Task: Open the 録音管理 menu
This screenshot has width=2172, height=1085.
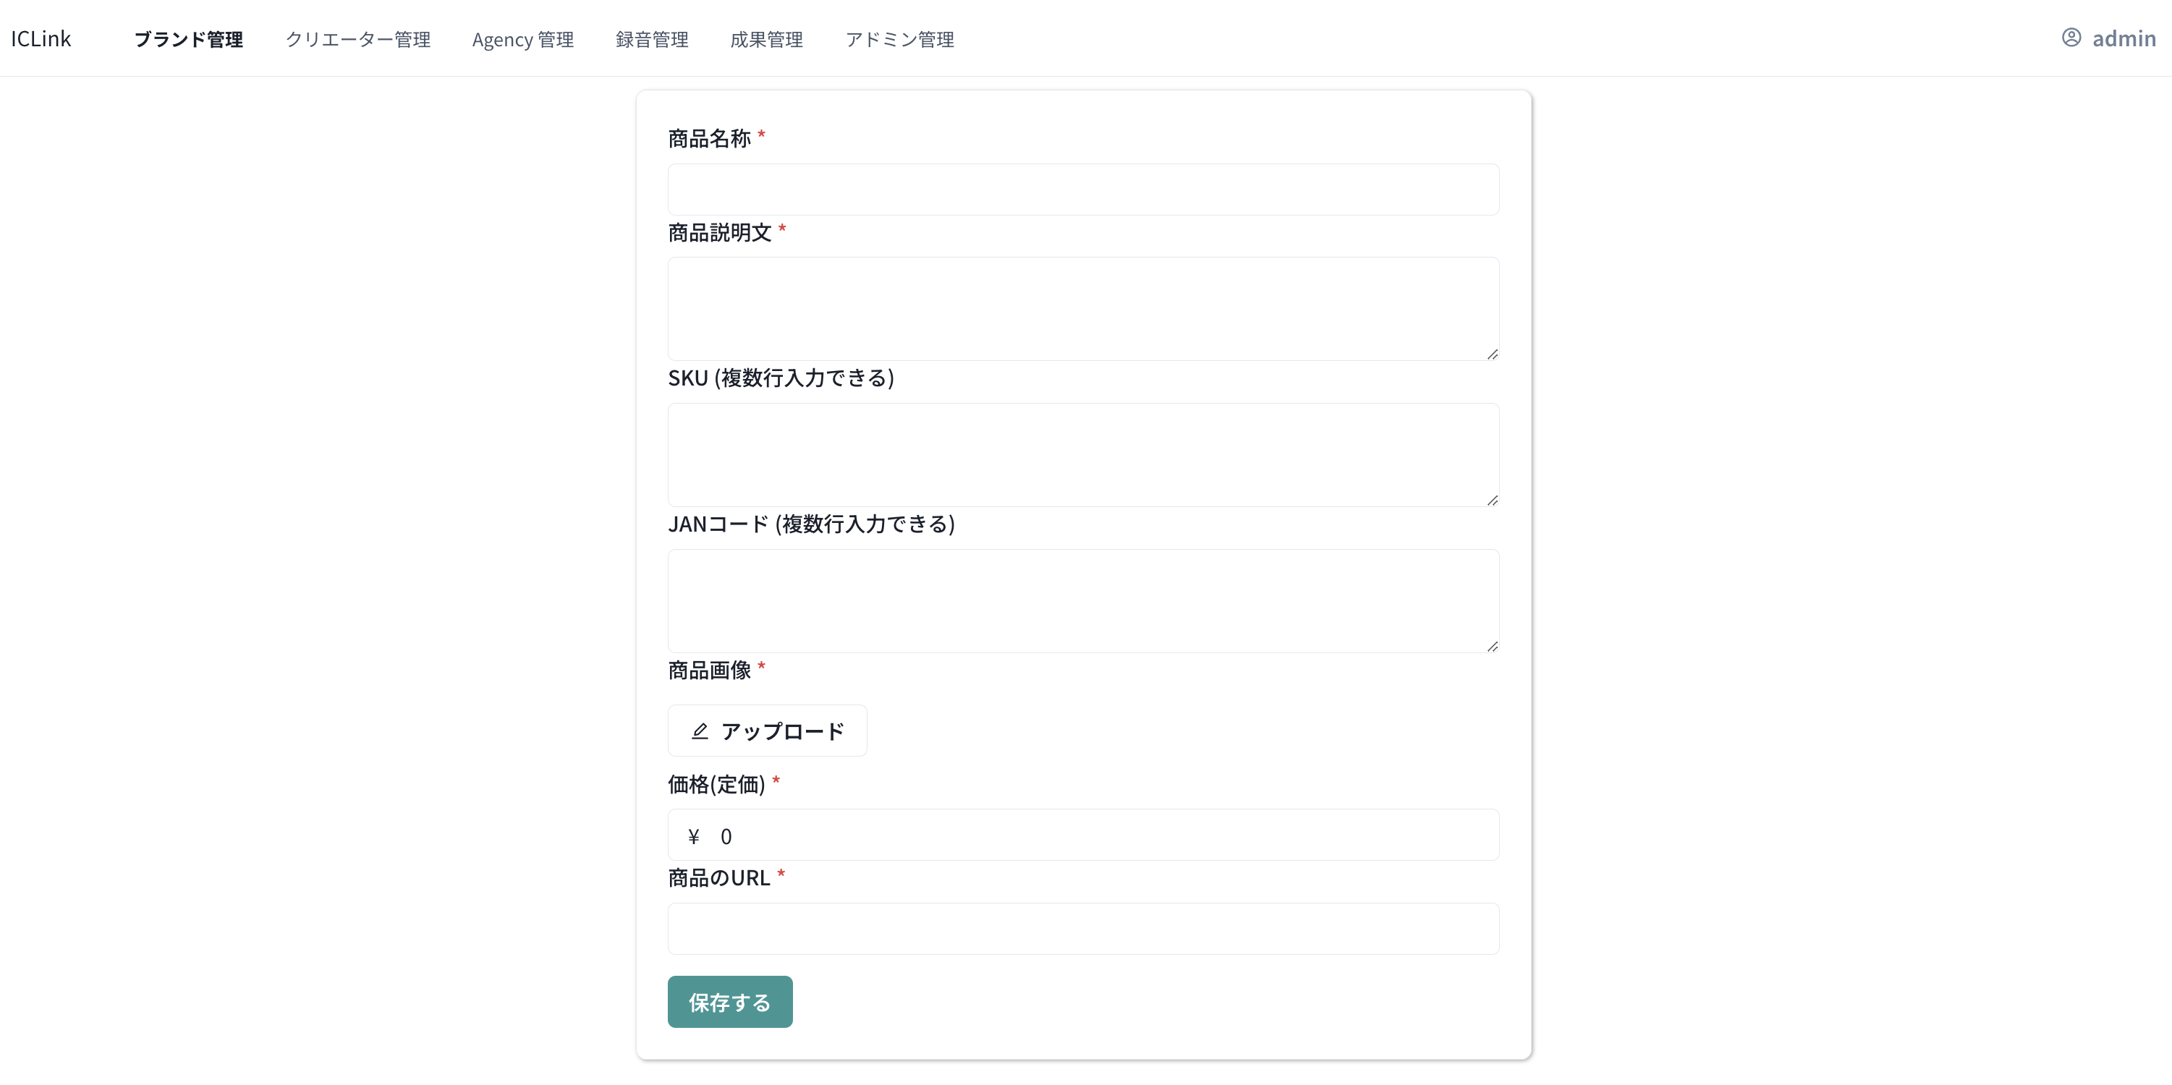Action: [652, 40]
